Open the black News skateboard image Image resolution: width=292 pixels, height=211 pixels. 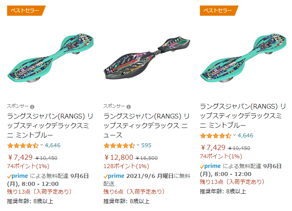coord(145,58)
